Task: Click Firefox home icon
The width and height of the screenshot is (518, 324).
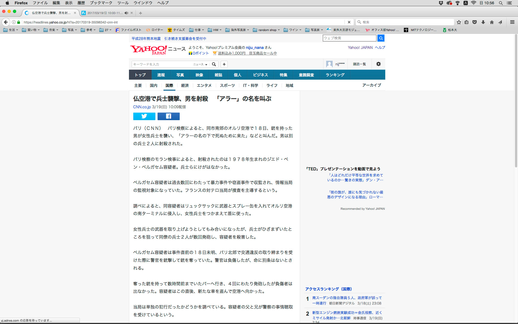Action: pos(492,22)
